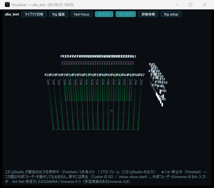Select the fixture under label #60
The width and height of the screenshot is (214, 188).
tap(103, 82)
